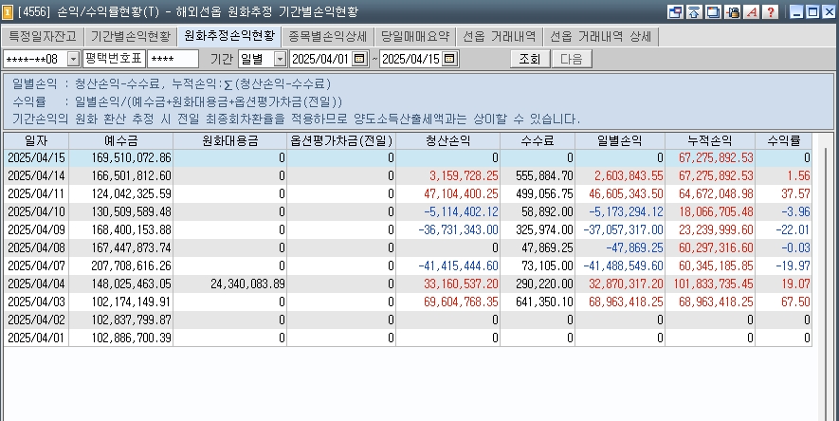Select the 2025/04/09 date cell

(x=36, y=230)
